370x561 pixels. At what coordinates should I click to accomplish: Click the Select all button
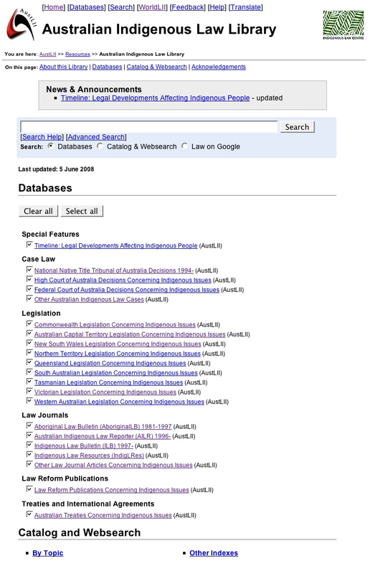[x=82, y=211]
